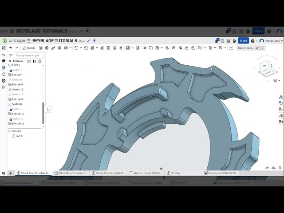284x213 pixels.
Task: Select the Revolve tool icon
Action: coord(47,48)
